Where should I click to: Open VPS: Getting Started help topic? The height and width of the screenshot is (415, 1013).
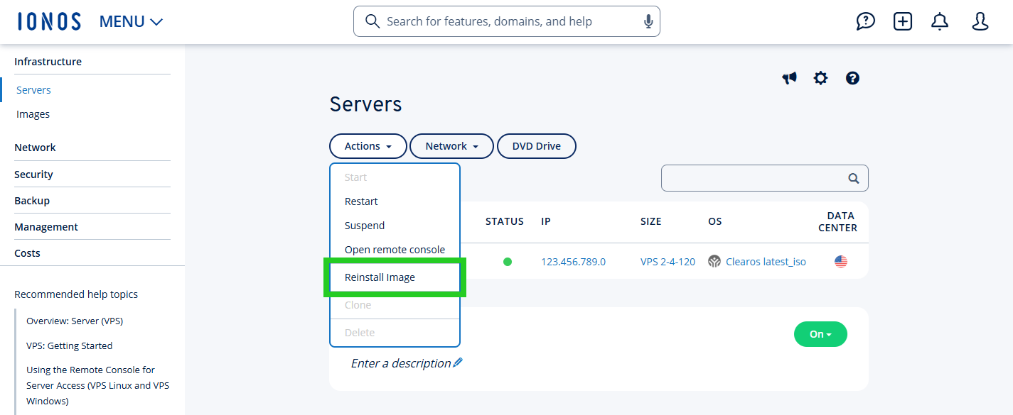coord(69,345)
